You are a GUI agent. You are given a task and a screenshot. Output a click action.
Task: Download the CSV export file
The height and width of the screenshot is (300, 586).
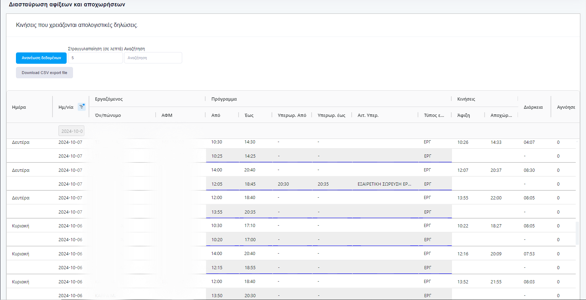pyautogui.click(x=44, y=73)
